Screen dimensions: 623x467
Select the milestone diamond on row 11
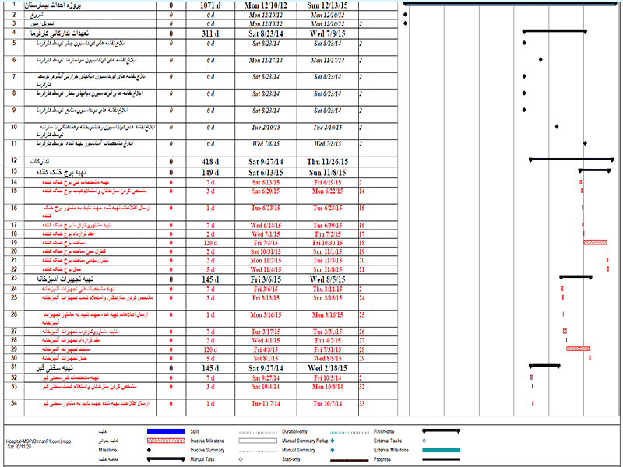coord(585,143)
